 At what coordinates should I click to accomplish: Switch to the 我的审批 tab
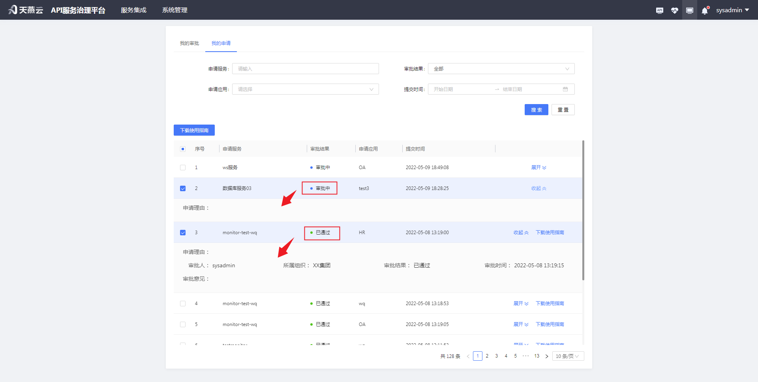click(x=189, y=43)
